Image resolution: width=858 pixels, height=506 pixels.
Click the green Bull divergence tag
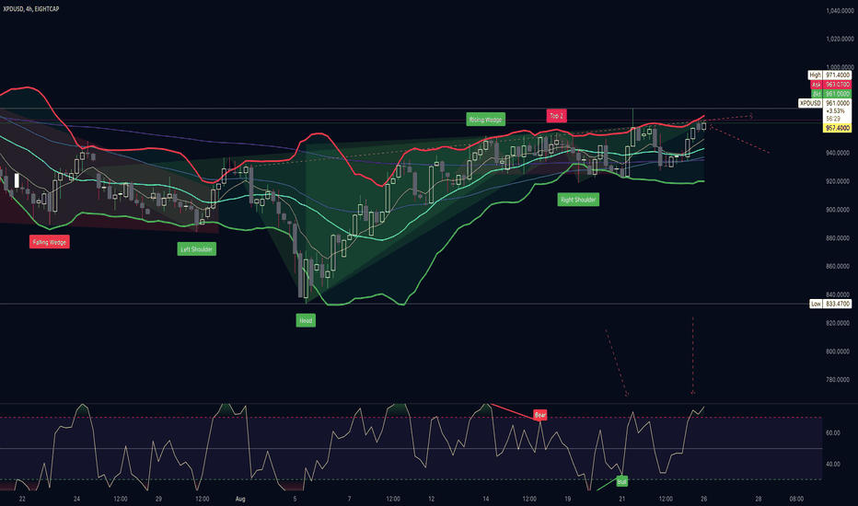click(621, 481)
